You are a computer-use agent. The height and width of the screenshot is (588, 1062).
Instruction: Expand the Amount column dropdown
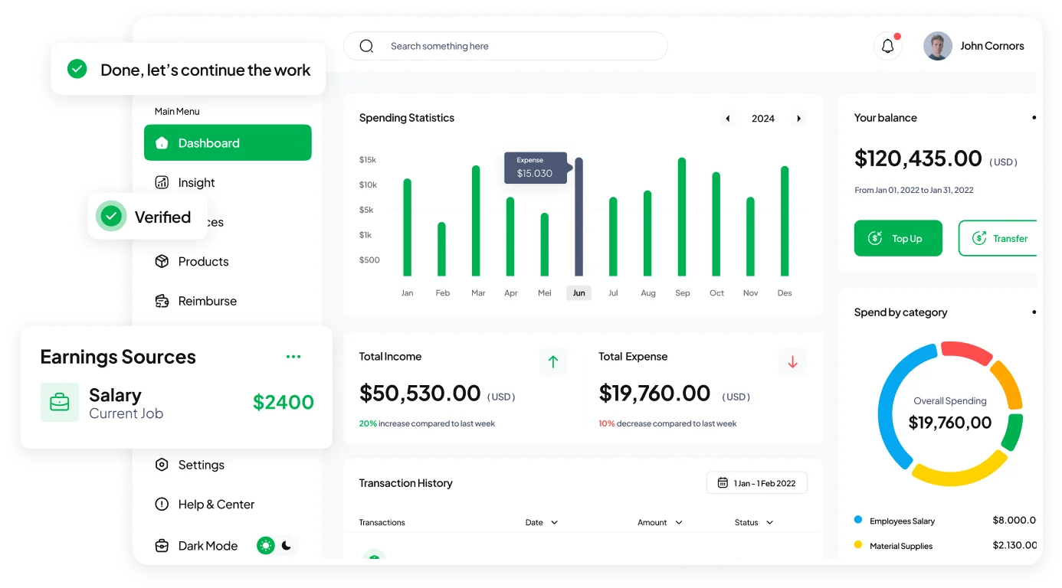pyautogui.click(x=678, y=522)
